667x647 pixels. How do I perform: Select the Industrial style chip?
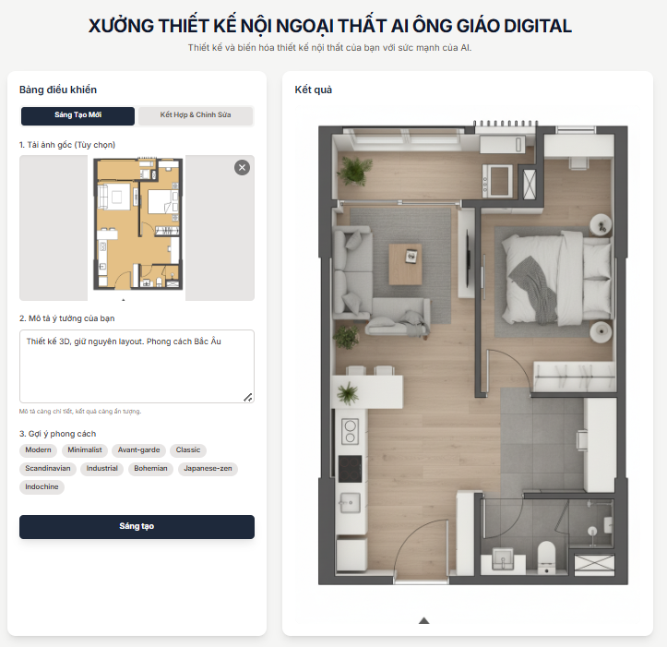coord(102,469)
